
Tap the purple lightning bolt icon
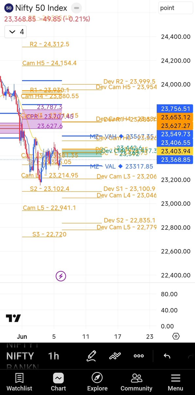pyautogui.click(x=61, y=276)
